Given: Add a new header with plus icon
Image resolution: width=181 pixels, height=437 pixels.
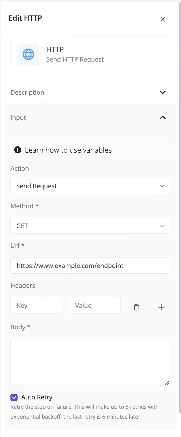Looking at the screenshot, I should (x=161, y=307).
